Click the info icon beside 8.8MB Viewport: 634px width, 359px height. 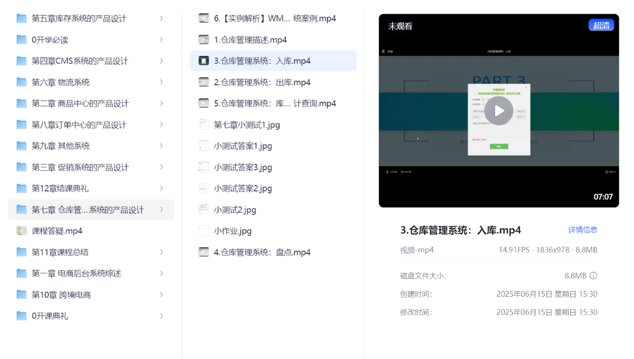click(x=593, y=276)
